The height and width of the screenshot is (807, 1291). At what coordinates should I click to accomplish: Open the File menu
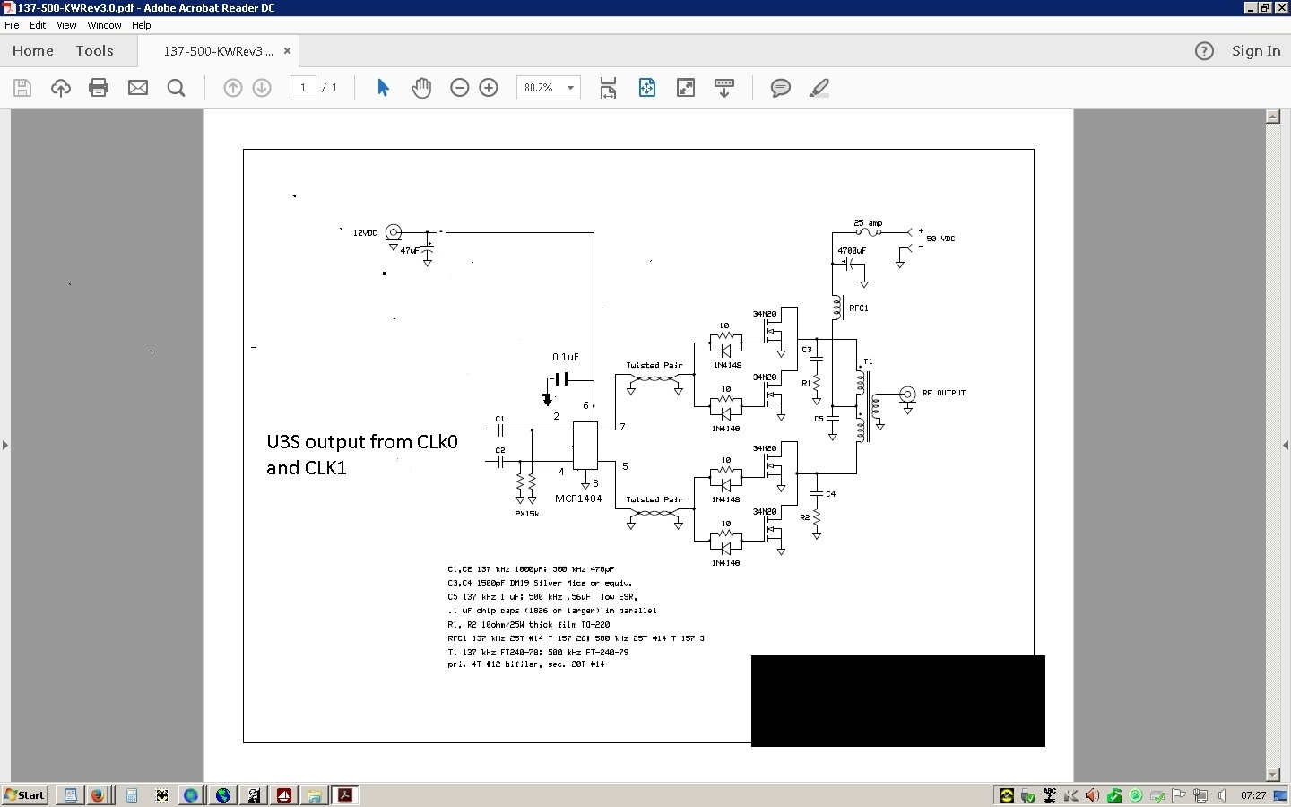coord(12,25)
